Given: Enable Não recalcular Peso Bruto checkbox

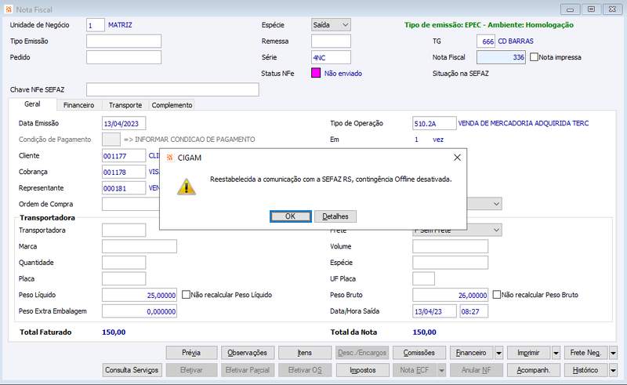Looking at the screenshot, I should [x=496, y=295].
